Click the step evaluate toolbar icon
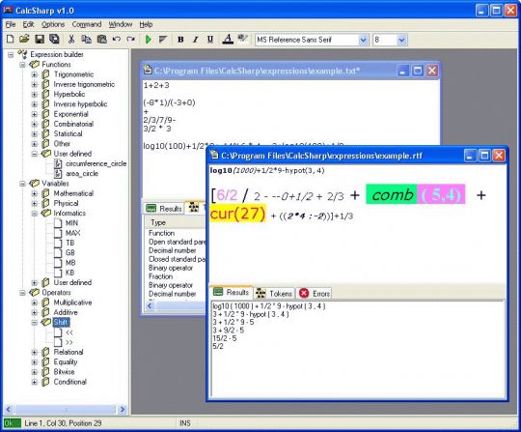The image size is (521, 432). coord(163,40)
